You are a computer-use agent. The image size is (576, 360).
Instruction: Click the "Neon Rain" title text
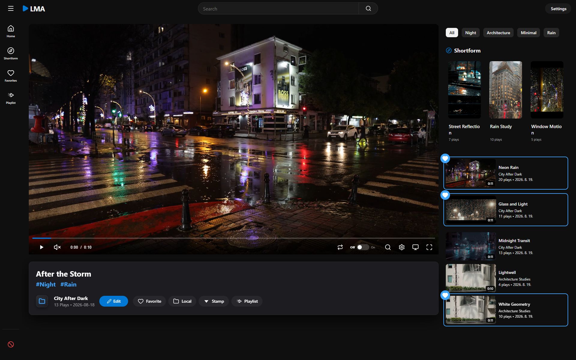tap(508, 167)
